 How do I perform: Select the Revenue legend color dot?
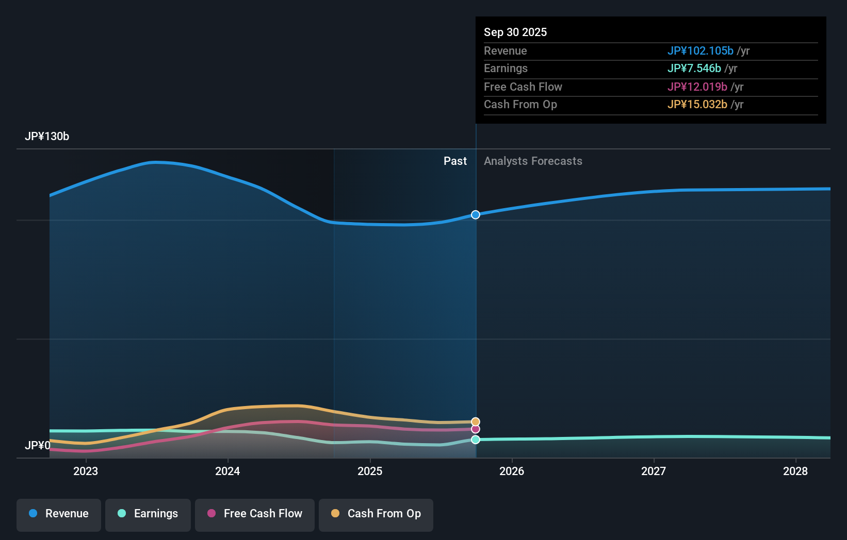pos(32,514)
